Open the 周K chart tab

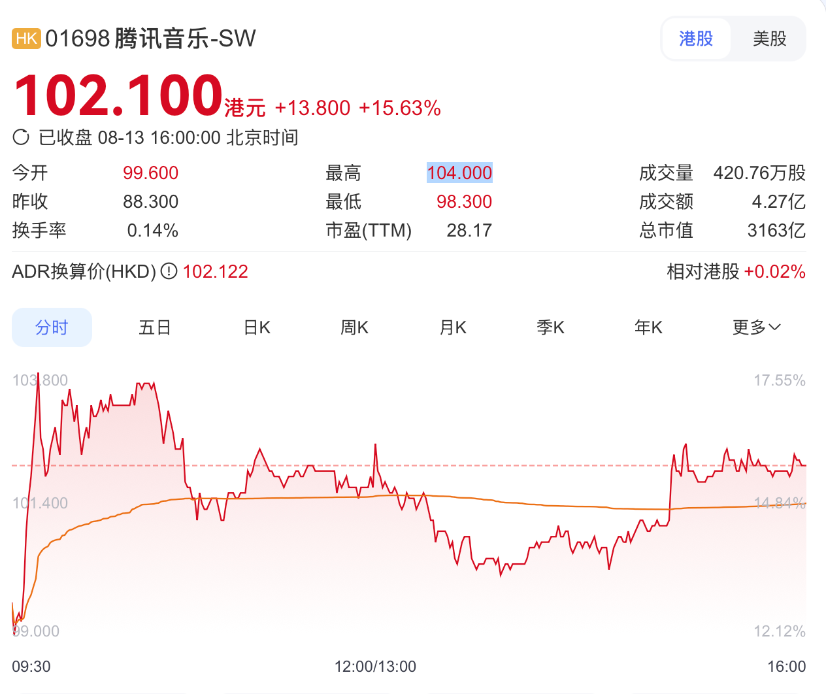(354, 327)
